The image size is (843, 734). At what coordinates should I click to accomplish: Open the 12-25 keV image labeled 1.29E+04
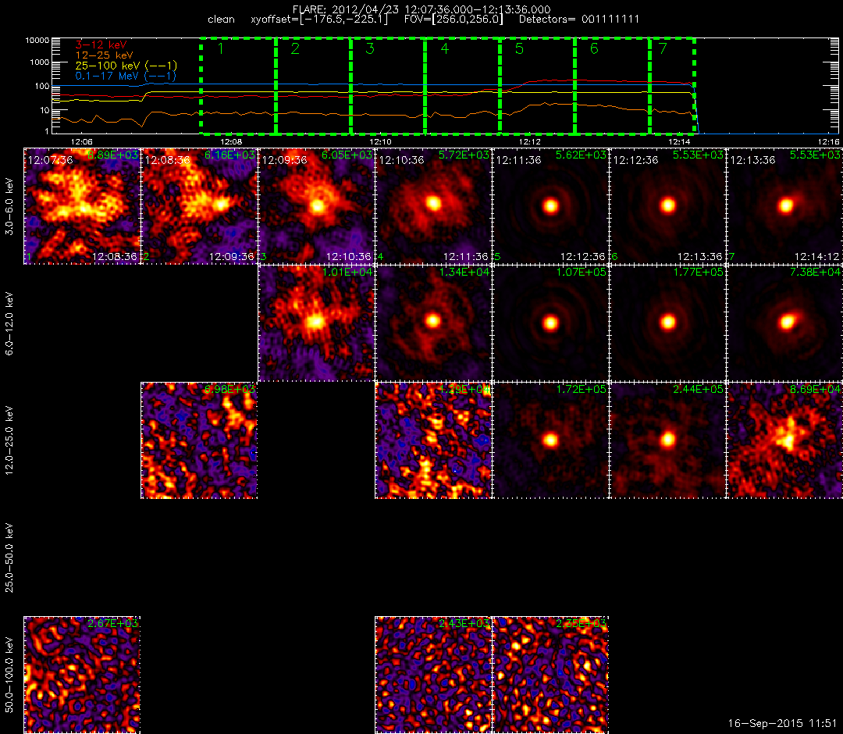click(433, 440)
